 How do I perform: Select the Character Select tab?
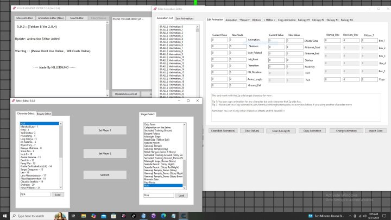[x=26, y=114]
